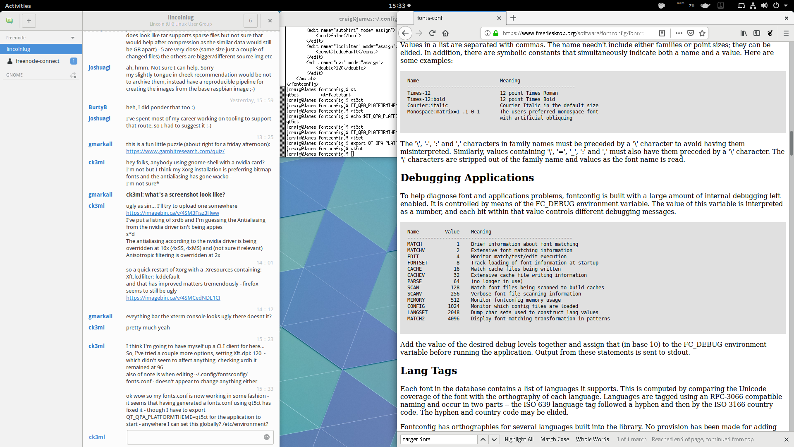The image size is (794, 447).
Task: Add a new room with plus button
Action: tap(29, 21)
